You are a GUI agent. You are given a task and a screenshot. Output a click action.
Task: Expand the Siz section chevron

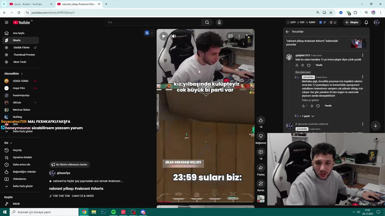point(11,143)
